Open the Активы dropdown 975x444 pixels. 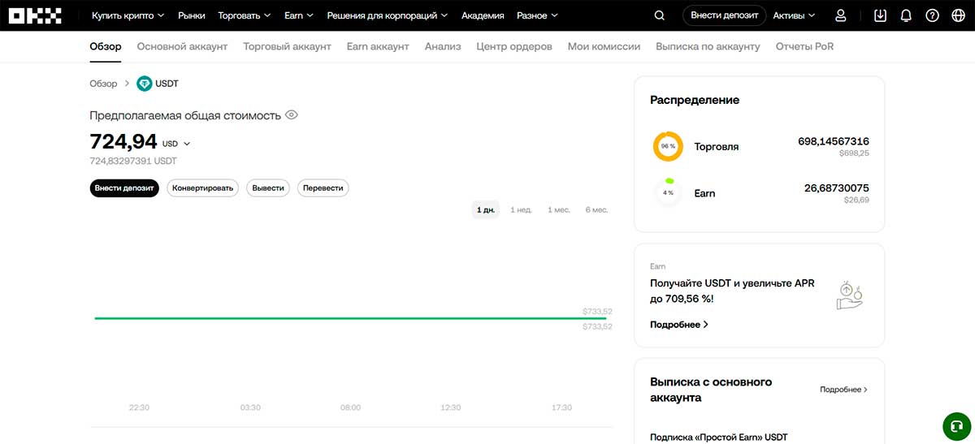[x=794, y=15]
